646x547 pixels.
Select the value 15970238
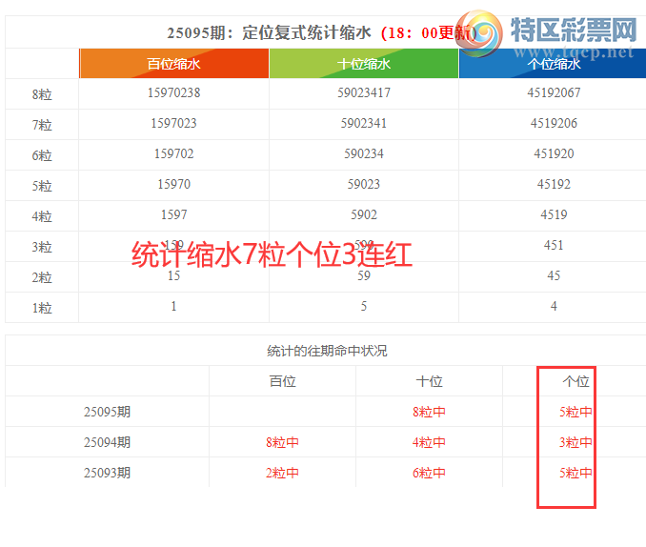[x=173, y=92]
